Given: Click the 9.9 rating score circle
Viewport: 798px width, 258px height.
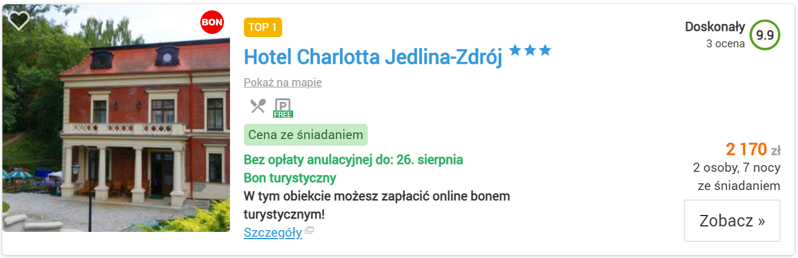Looking at the screenshot, I should tap(765, 35).
